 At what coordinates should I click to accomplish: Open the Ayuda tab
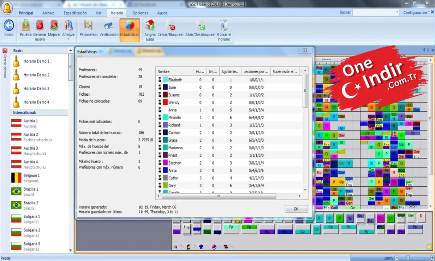click(162, 13)
